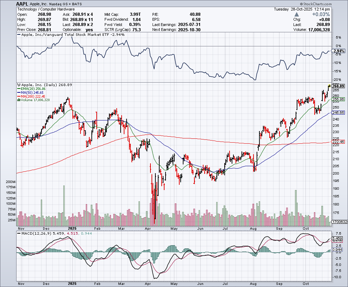Click the candlestick icon beside Apple, Inc. (Daily)
The width and height of the screenshot is (348, 287).
(x=19, y=85)
